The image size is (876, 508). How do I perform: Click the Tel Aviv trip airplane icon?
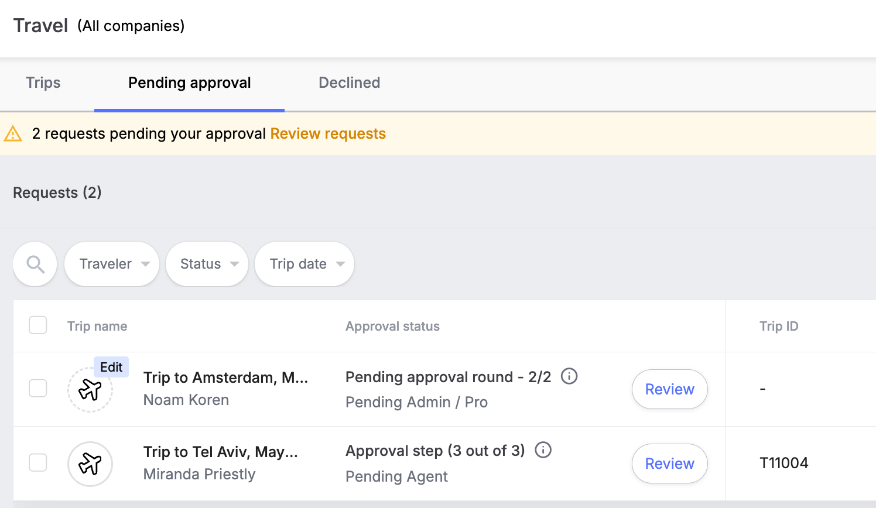[90, 464]
